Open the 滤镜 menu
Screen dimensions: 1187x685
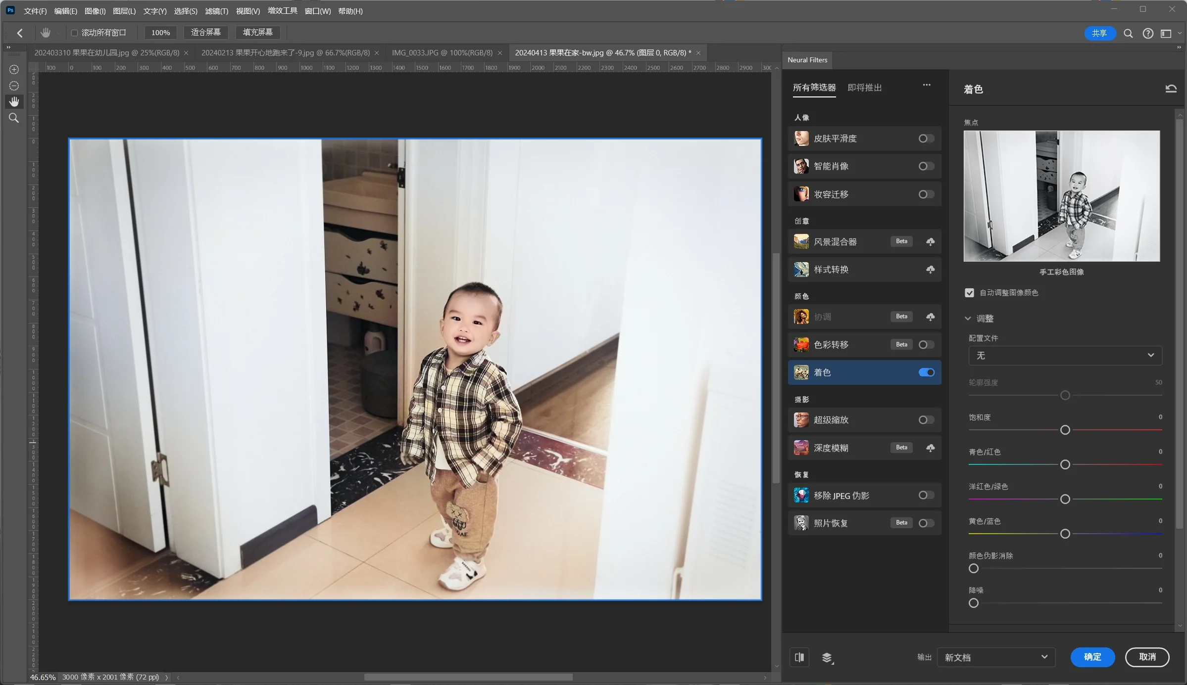tap(216, 11)
